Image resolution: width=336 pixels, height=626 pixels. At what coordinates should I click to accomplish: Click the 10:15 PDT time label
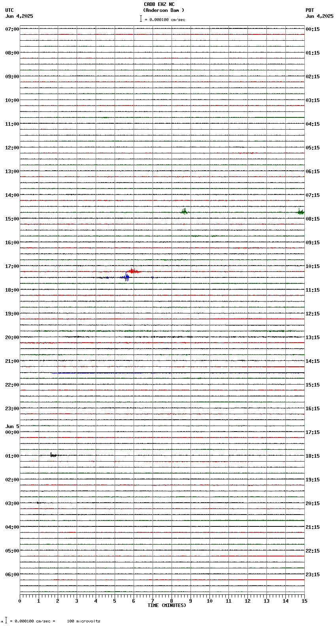coord(313,266)
